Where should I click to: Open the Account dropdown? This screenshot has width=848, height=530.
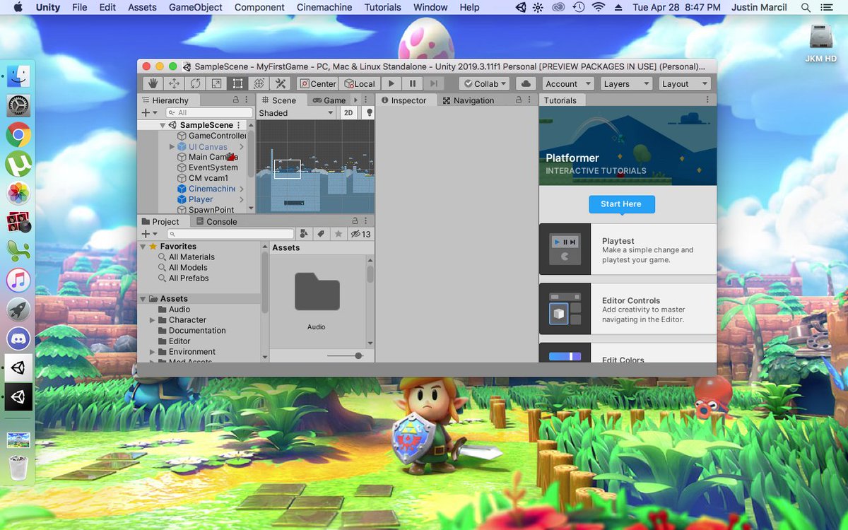tap(567, 83)
